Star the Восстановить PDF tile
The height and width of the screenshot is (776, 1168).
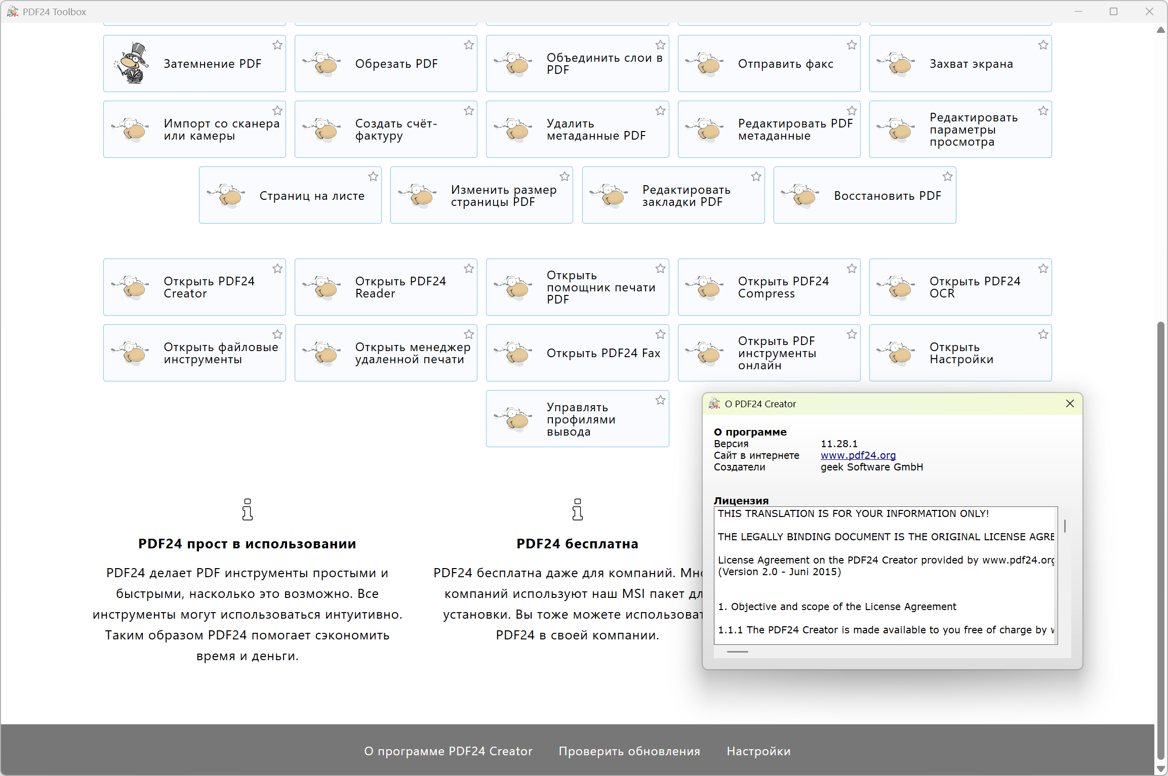tap(948, 177)
